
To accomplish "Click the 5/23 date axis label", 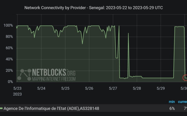I will click(17, 88).
